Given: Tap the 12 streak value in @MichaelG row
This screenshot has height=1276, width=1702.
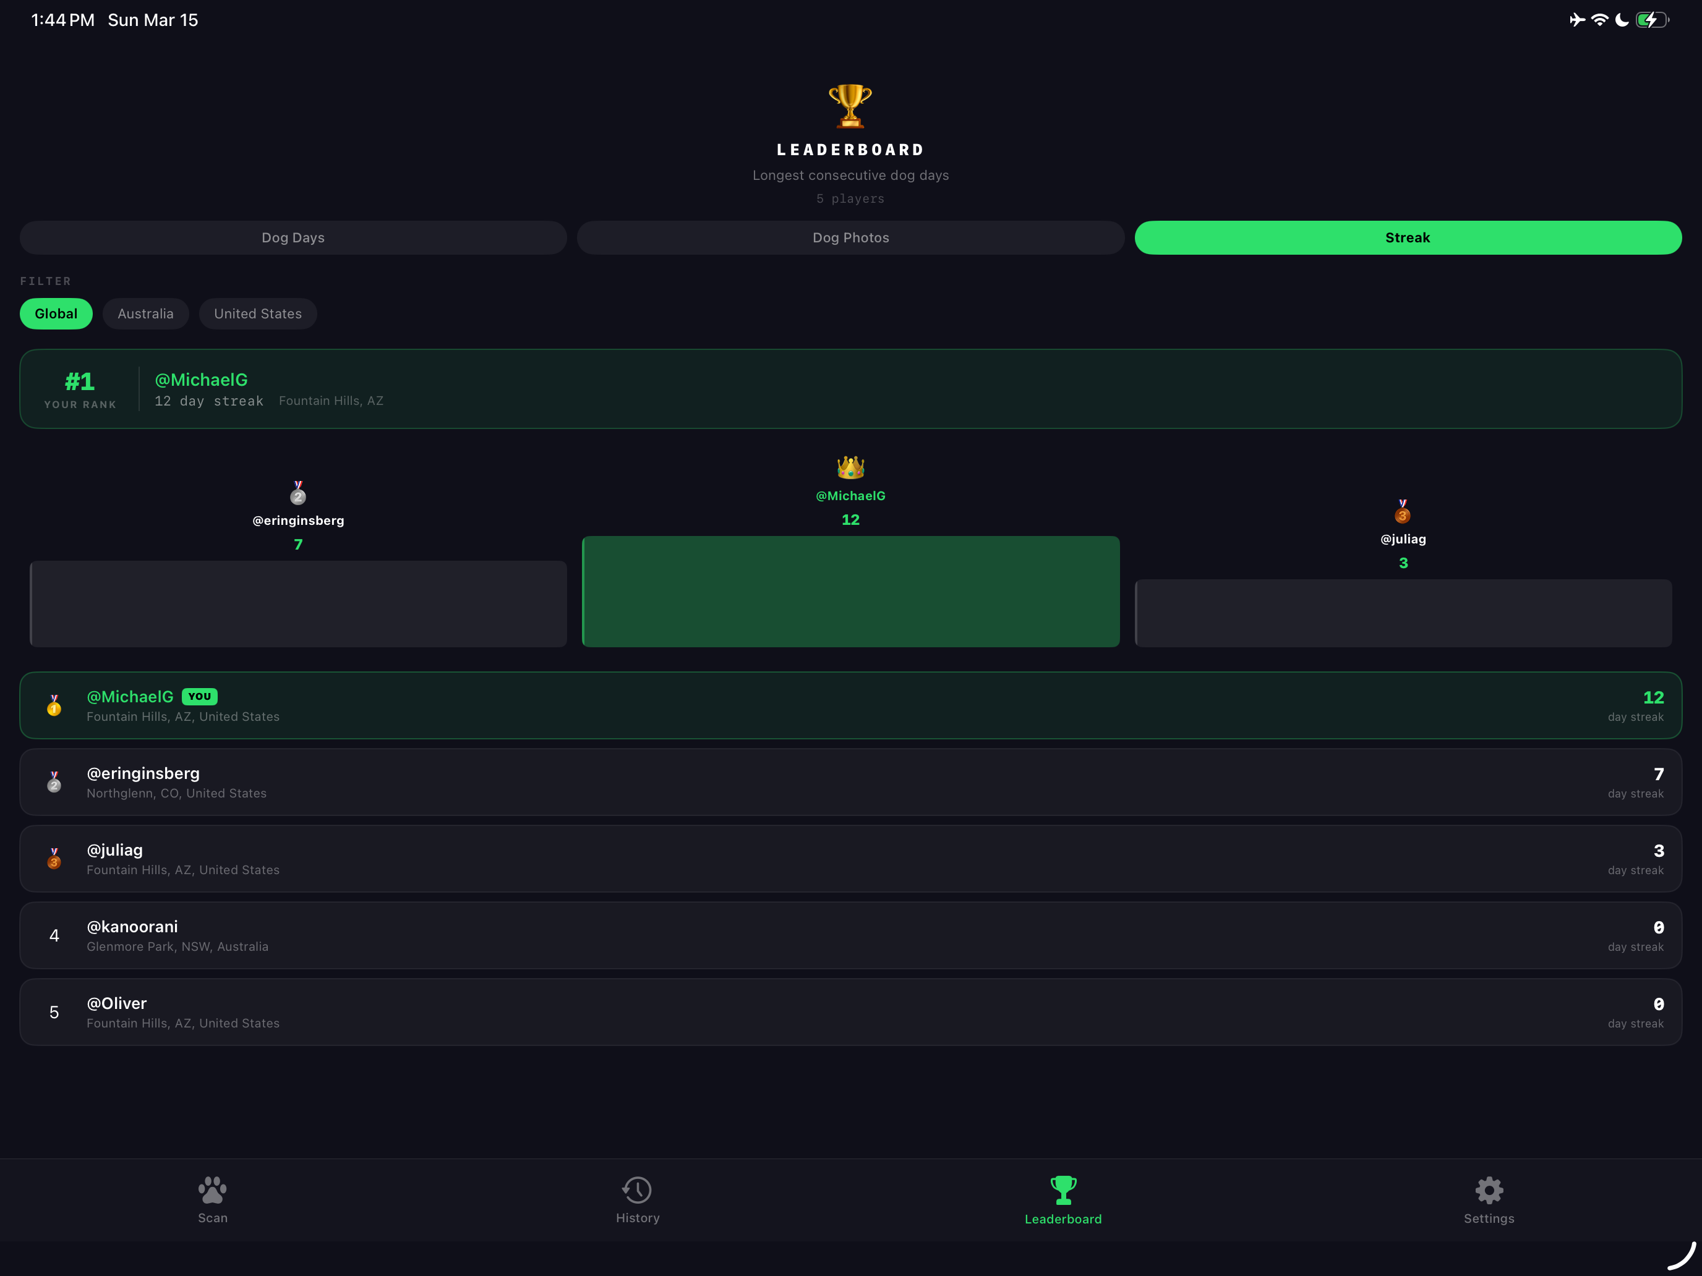Looking at the screenshot, I should click(x=1654, y=697).
